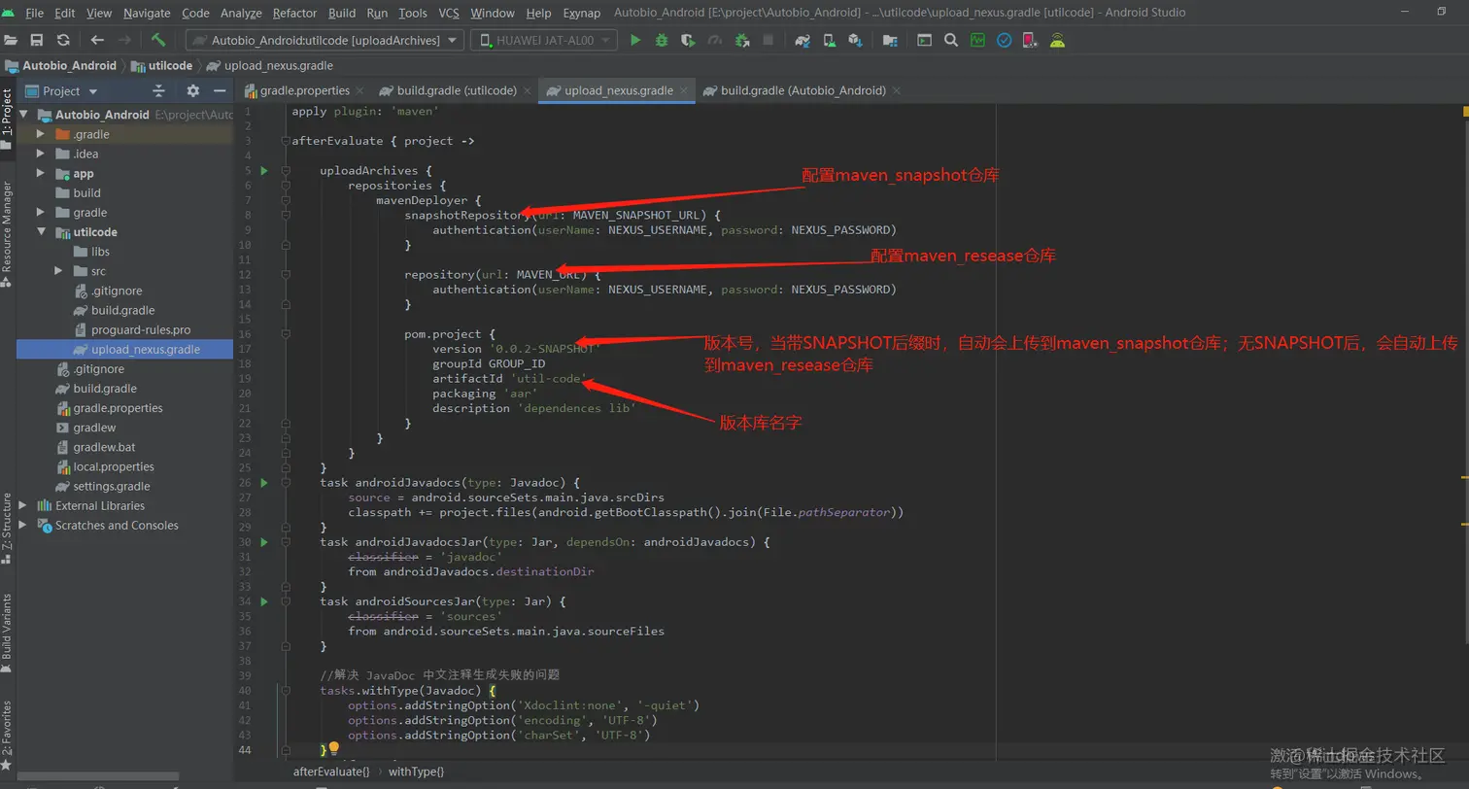Viewport: 1469px width, 789px height.
Task: Navigate forward with the right arrow icon
Action: (123, 40)
